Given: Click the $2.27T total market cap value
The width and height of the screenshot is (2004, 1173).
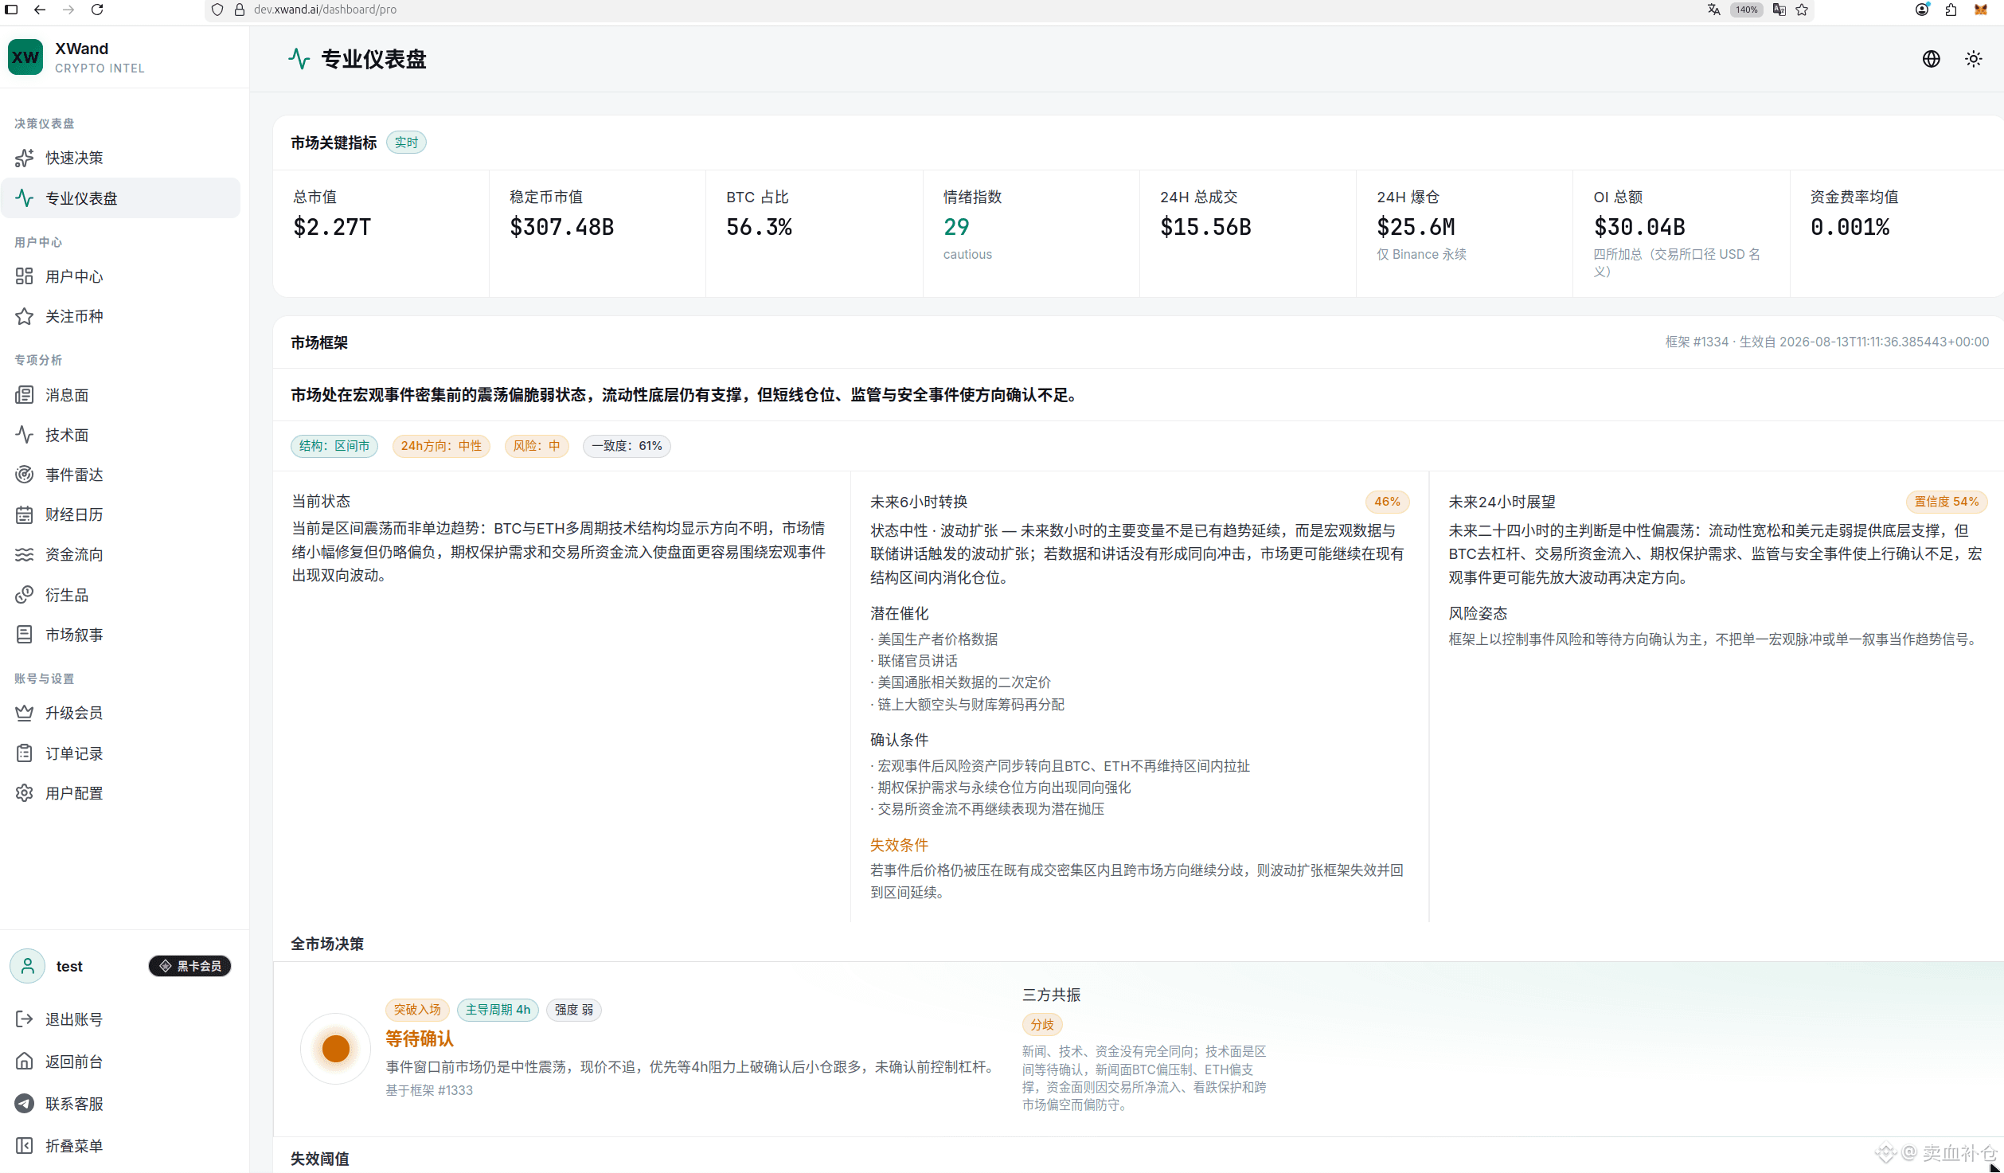Looking at the screenshot, I should click(333, 228).
